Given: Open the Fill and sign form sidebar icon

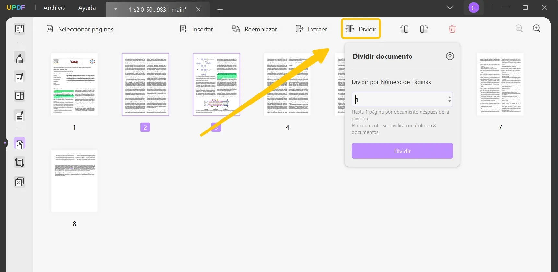Looking at the screenshot, I should click(19, 116).
